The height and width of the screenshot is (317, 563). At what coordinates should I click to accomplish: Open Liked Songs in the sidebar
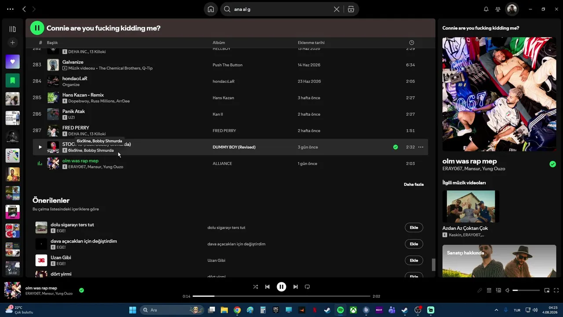pos(12,62)
